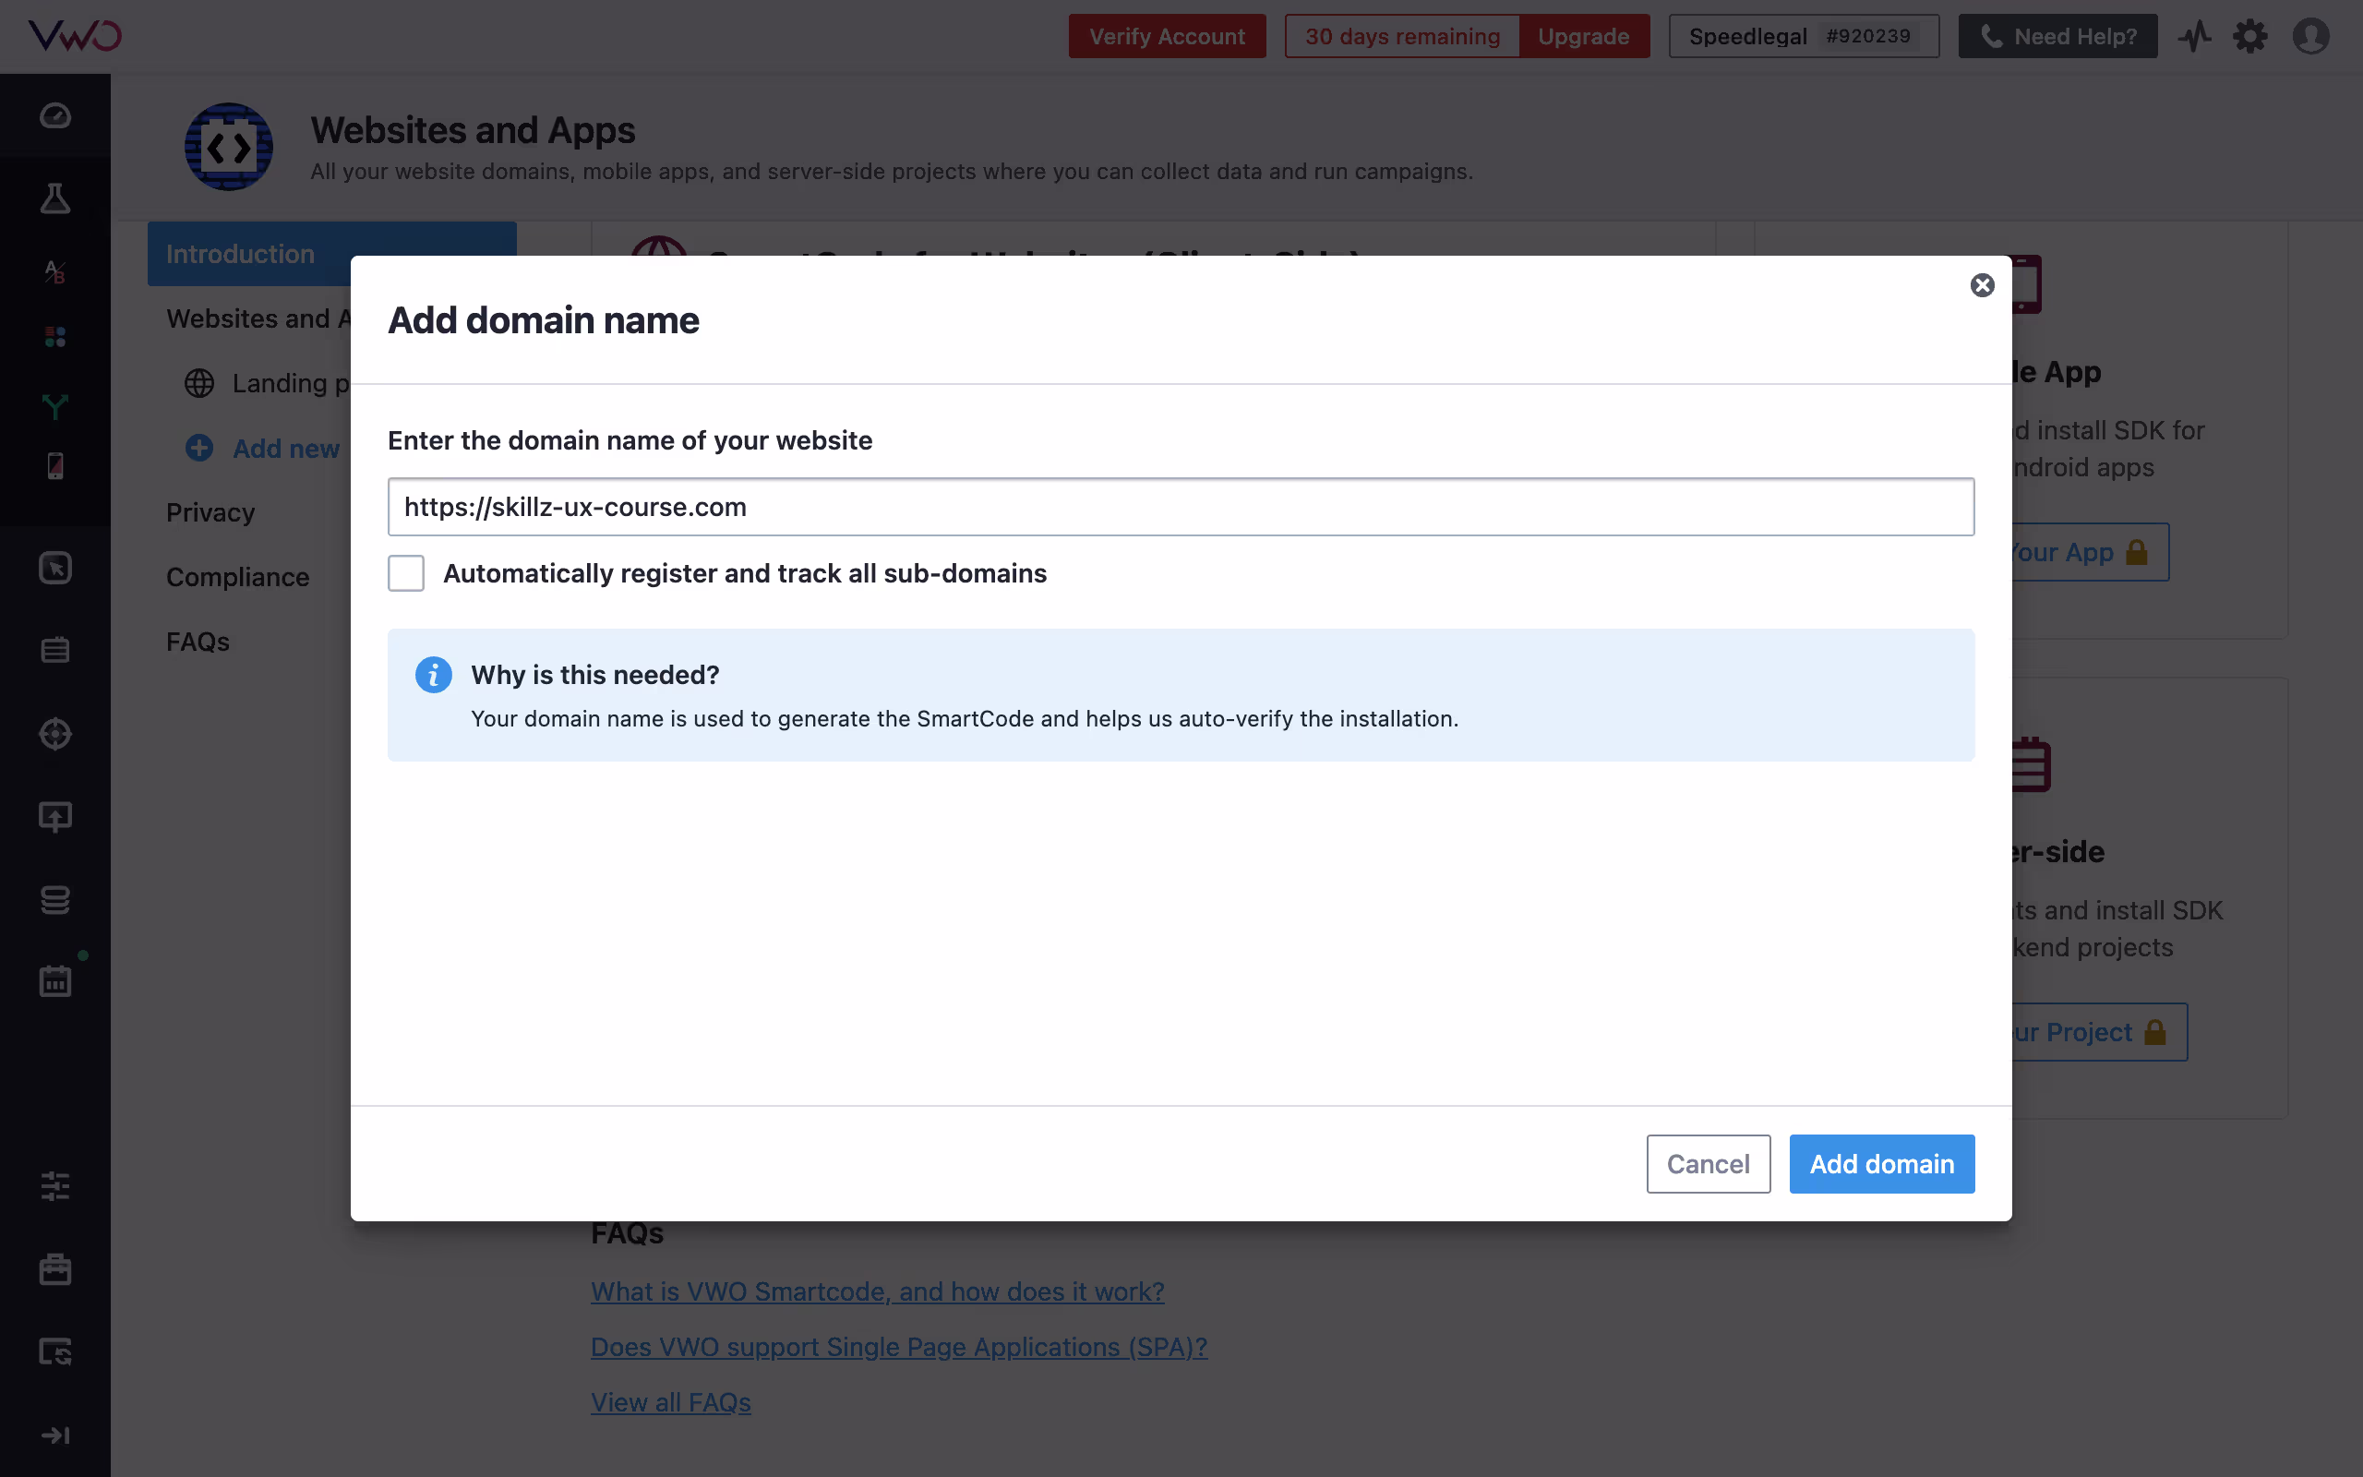Click the domain name input field
Image resolution: width=2363 pixels, height=1477 pixels.
click(1181, 507)
